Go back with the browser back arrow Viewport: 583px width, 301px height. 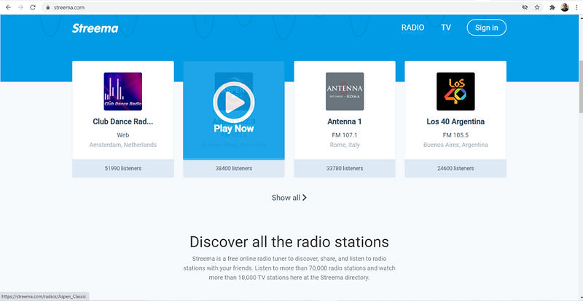click(8, 7)
